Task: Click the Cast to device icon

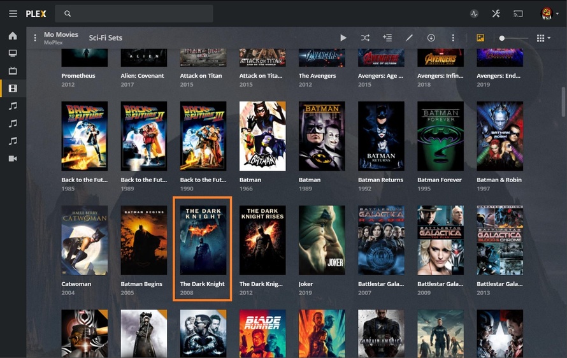Action: (518, 14)
